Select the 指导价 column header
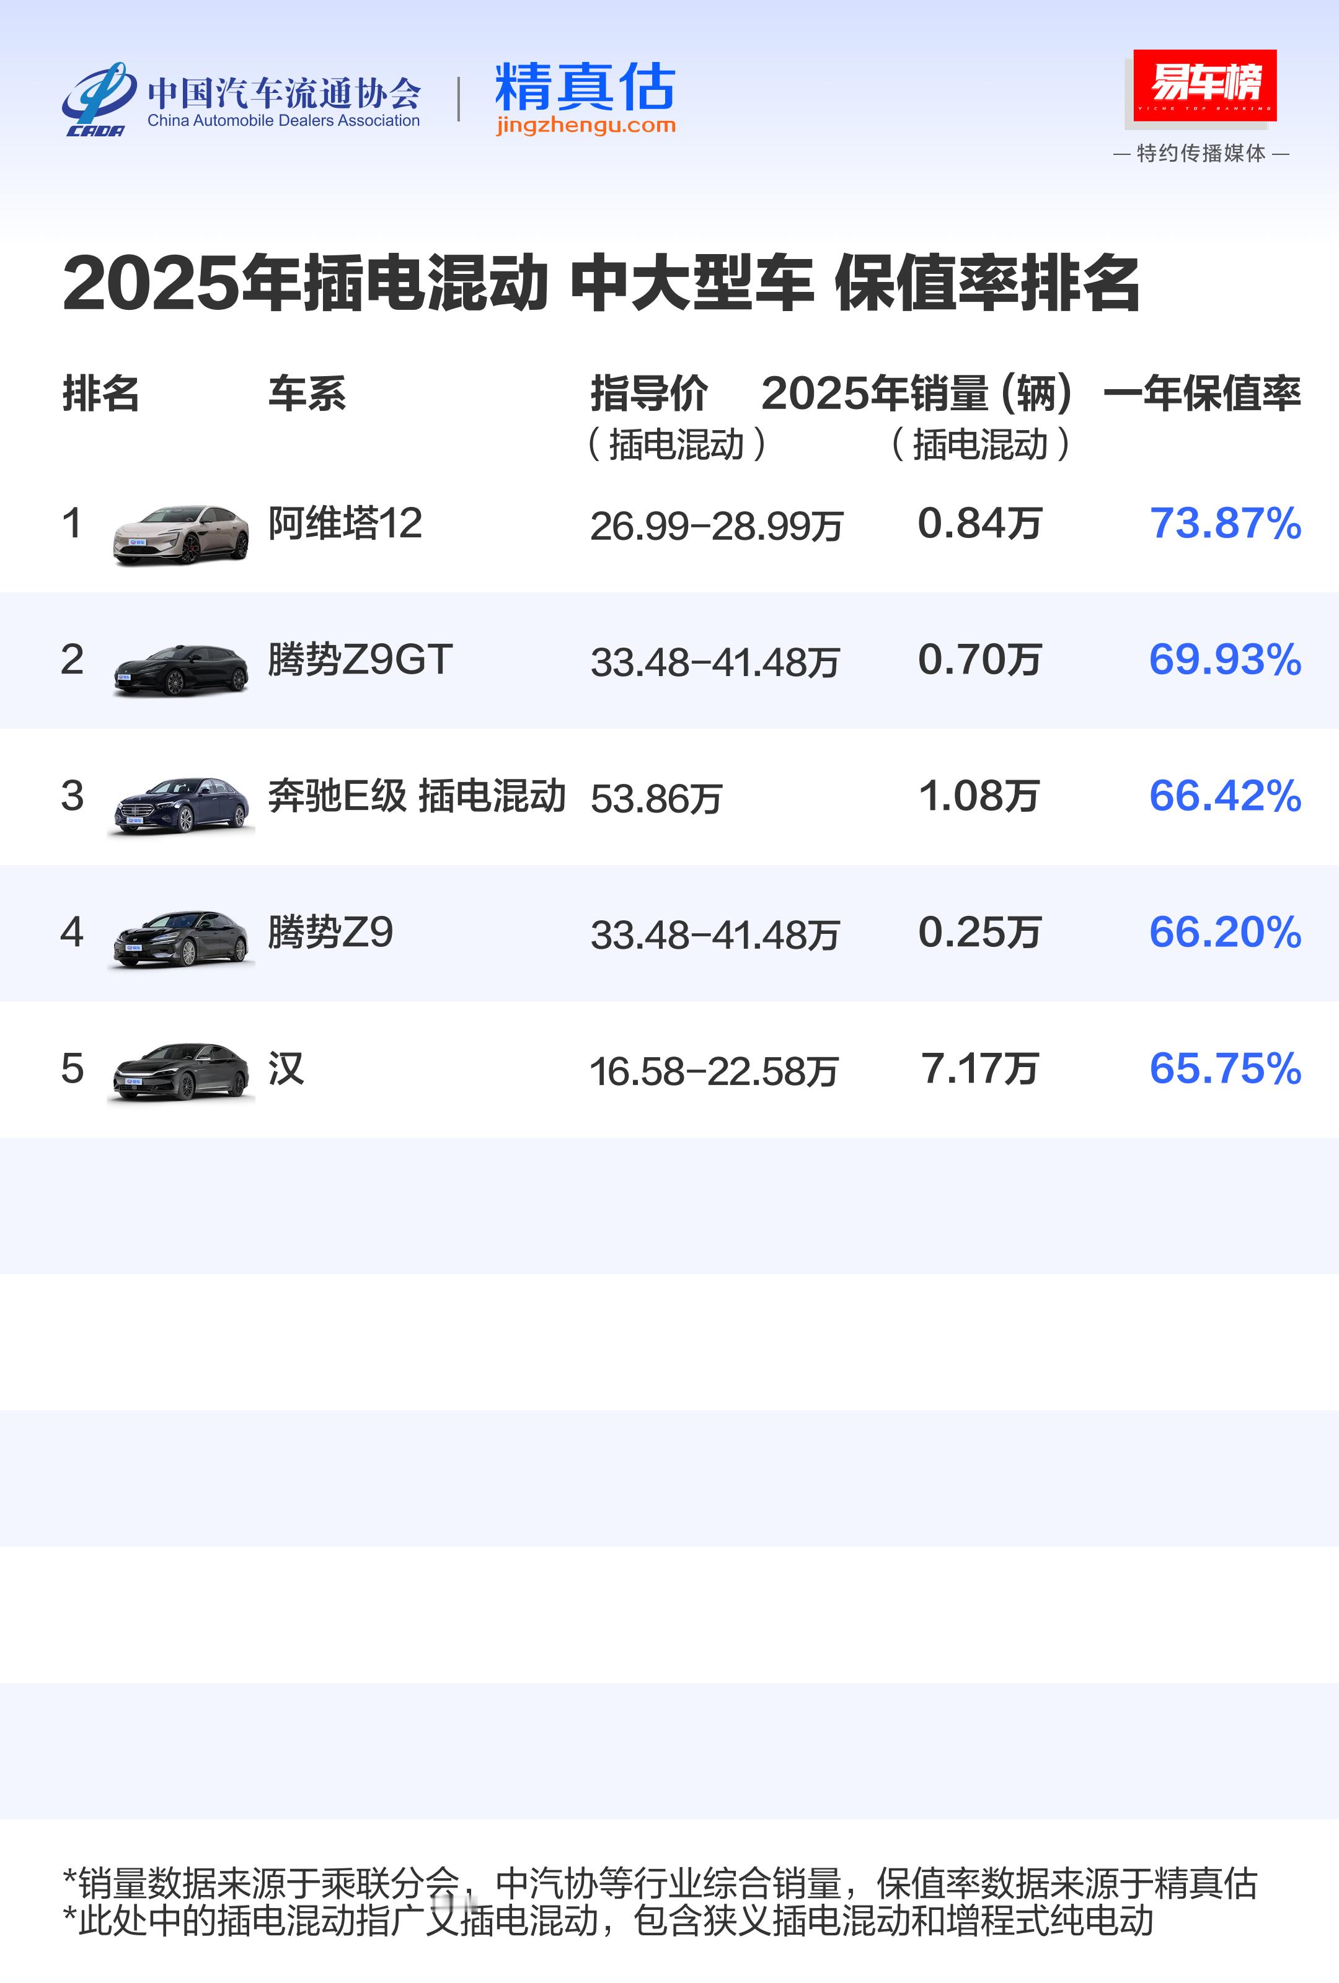1339x1983 pixels. 648,394
